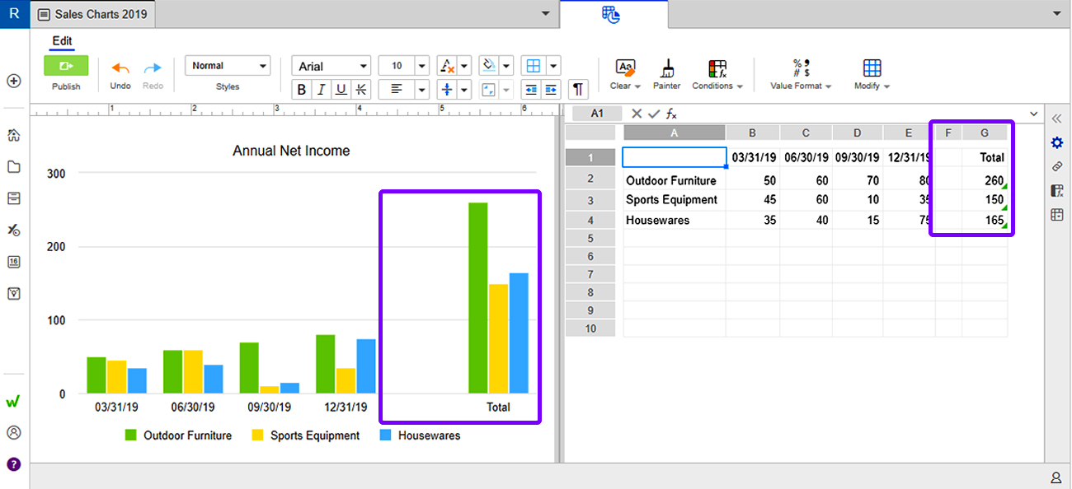Viewport: 1072px width, 489px height.
Task: Click the purple help question mark icon
Action: tap(14, 464)
